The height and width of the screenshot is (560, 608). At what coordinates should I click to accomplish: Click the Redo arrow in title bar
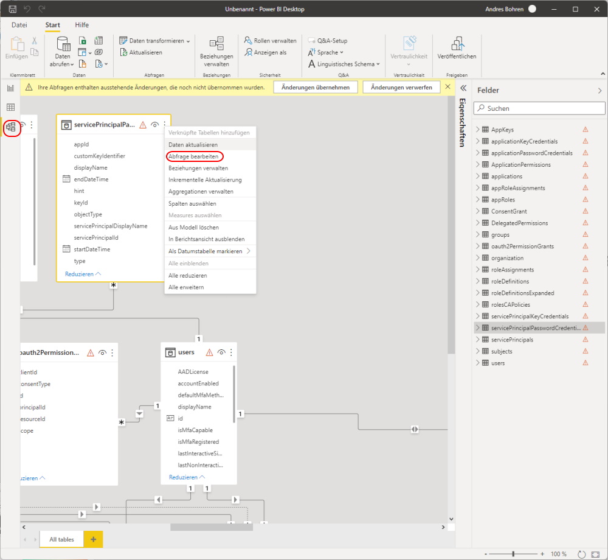coord(41,9)
